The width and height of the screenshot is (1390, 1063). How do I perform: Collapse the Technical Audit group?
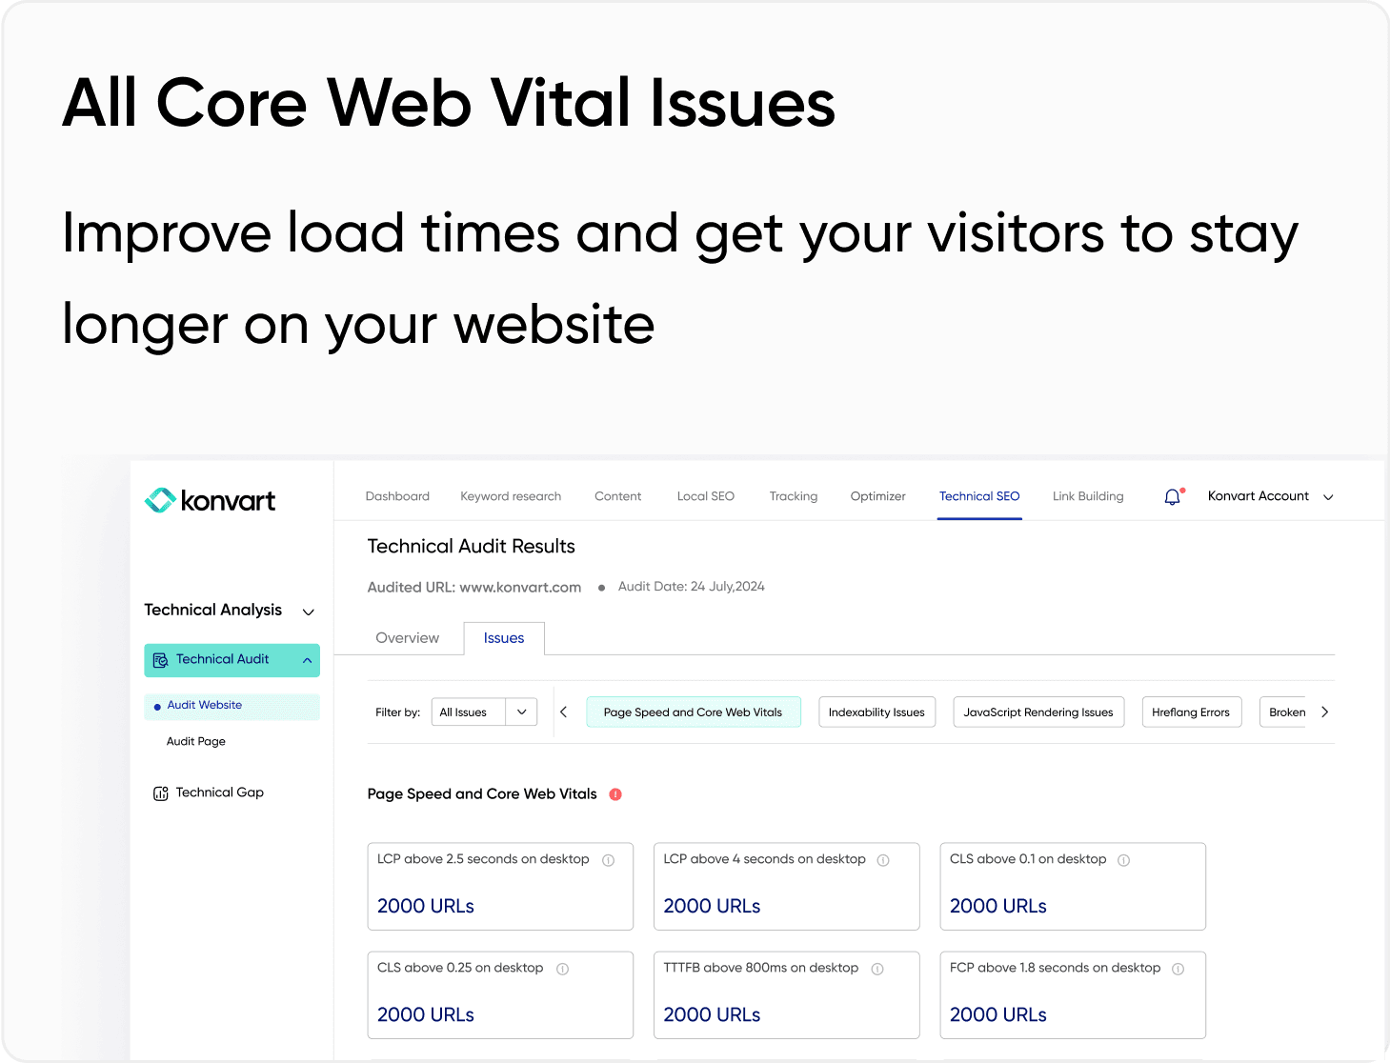point(307,659)
